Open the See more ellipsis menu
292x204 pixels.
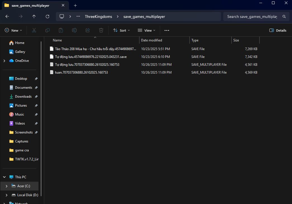click(167, 30)
